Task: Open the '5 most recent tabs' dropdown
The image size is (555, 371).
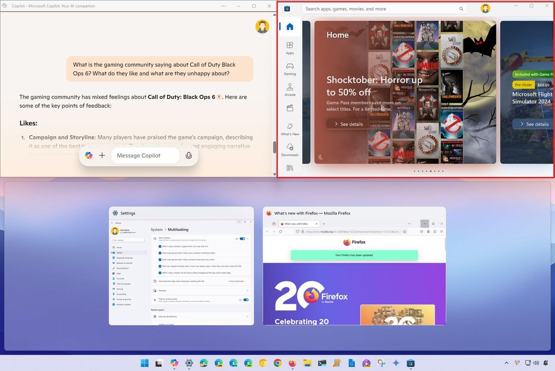Action: [238, 281]
